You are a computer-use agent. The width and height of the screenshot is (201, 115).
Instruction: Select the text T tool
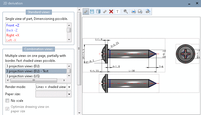click(x=117, y=12)
